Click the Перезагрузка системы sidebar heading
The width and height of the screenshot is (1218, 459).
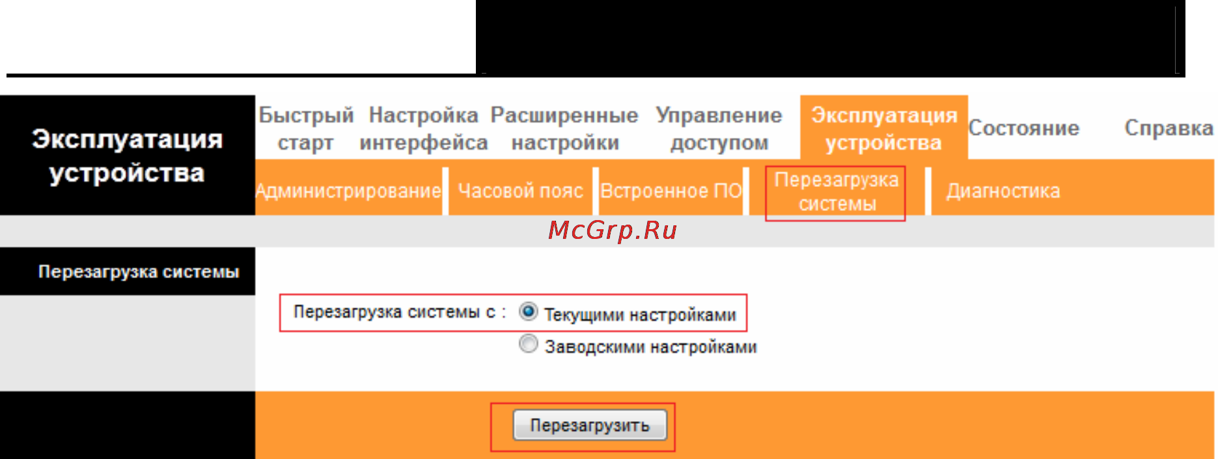[x=139, y=271]
